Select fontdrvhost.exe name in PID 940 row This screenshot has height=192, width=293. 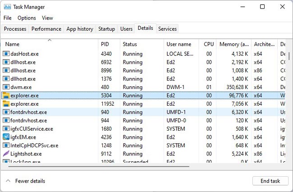28,112
